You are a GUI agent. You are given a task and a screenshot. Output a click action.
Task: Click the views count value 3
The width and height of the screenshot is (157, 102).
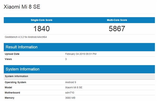pyautogui.click(x=66, y=59)
